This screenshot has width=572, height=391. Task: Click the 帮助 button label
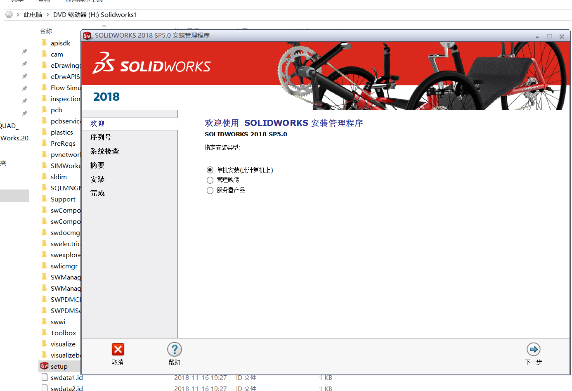[174, 362]
